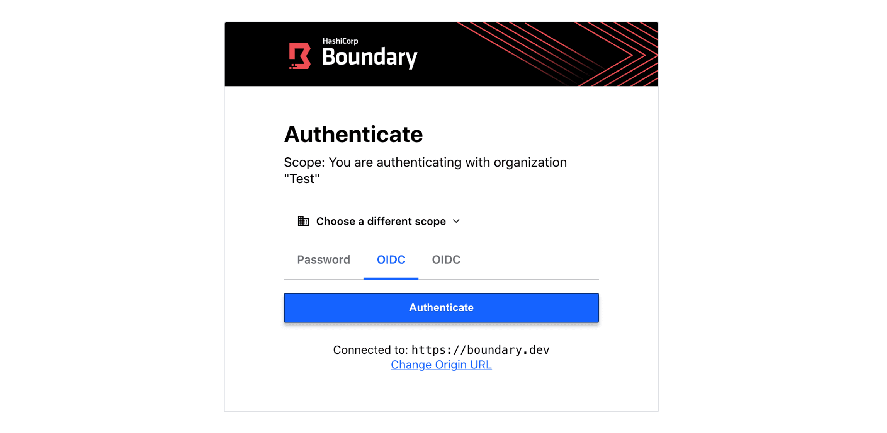Click the building icon beside scope chooser
Viewport: 887px width, 433px height.
[x=303, y=221]
